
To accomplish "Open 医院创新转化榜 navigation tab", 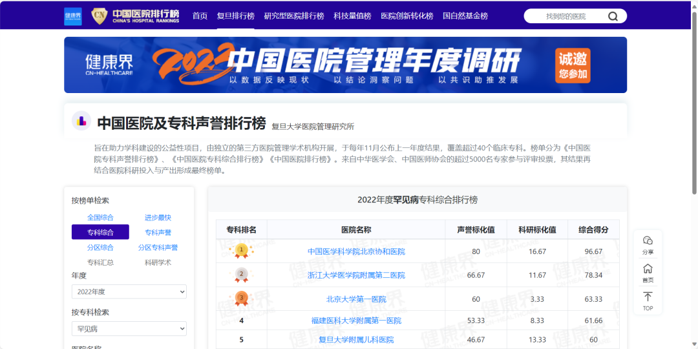I will pyautogui.click(x=407, y=16).
